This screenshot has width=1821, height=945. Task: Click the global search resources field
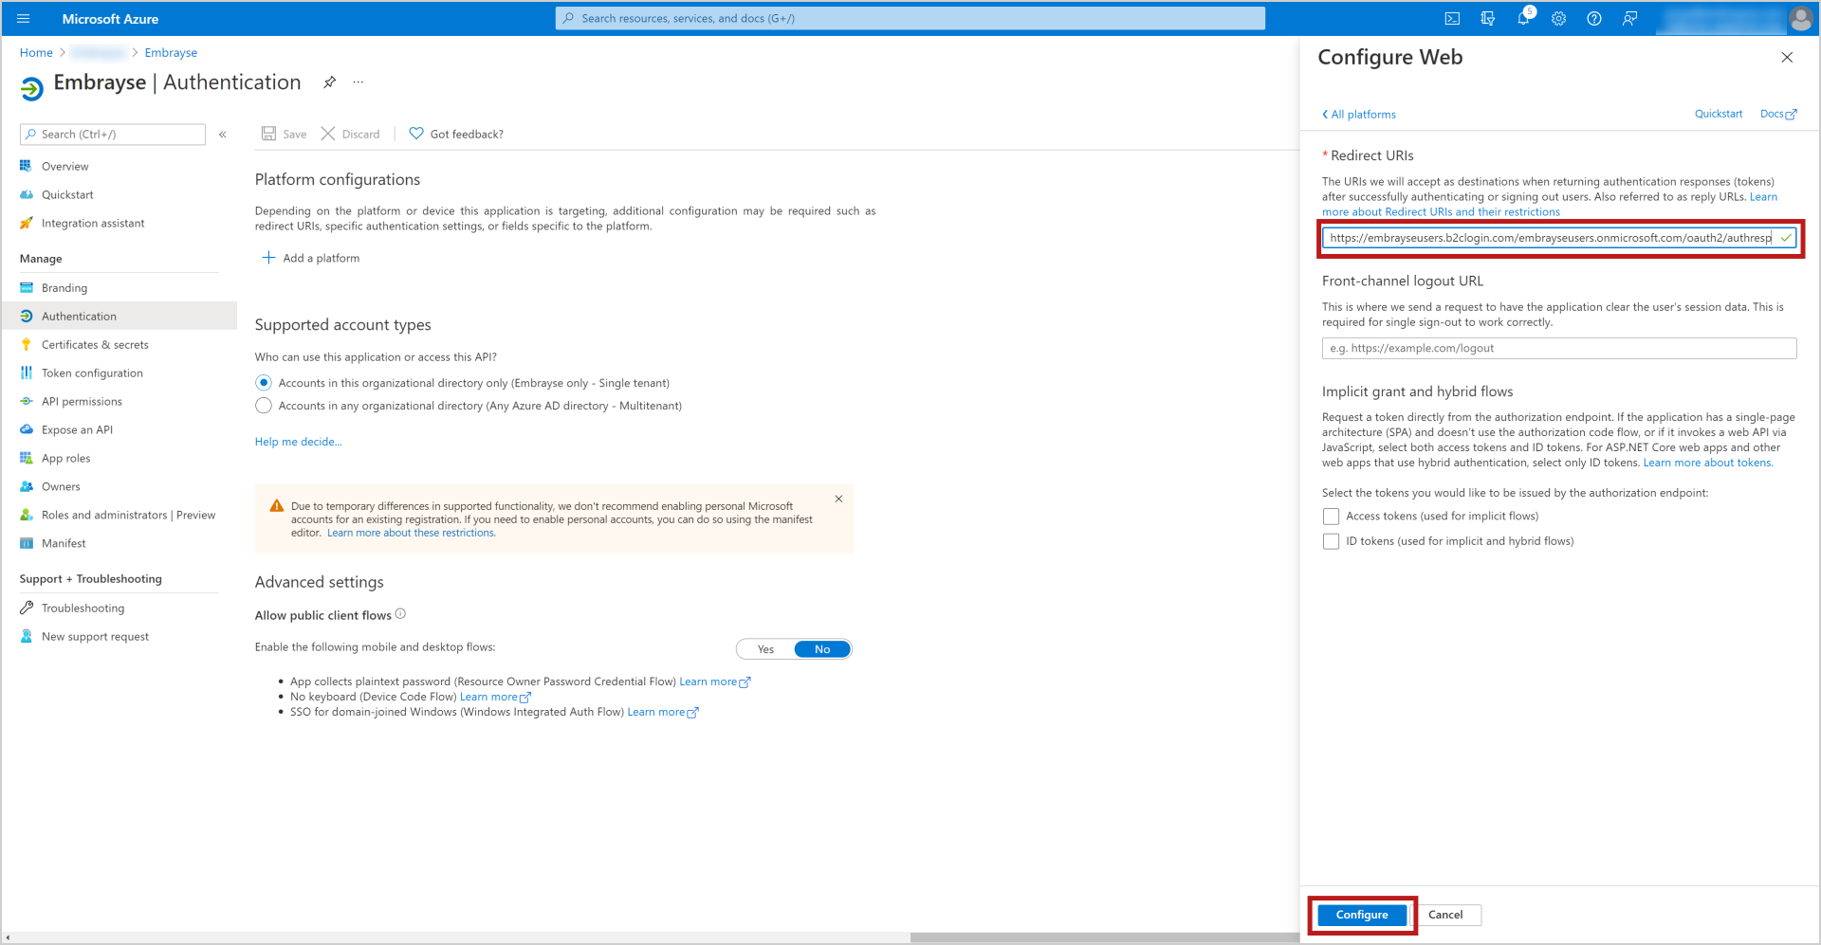click(910, 18)
